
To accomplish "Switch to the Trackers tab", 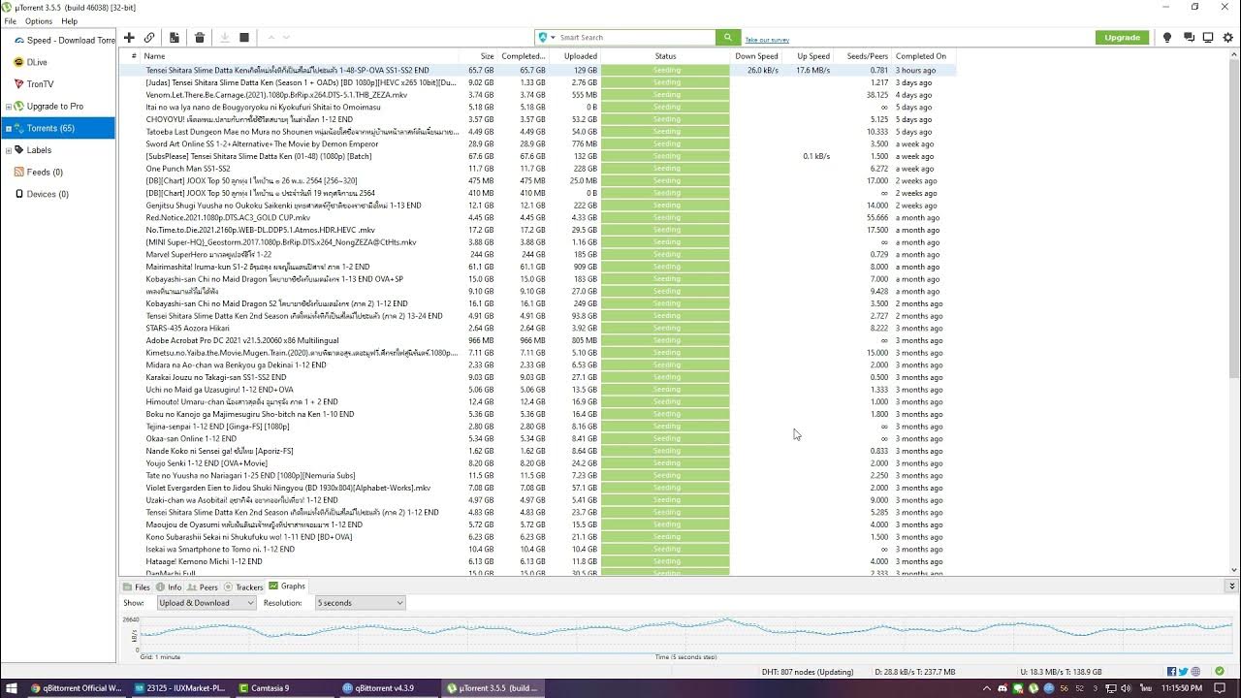I will pyautogui.click(x=243, y=587).
